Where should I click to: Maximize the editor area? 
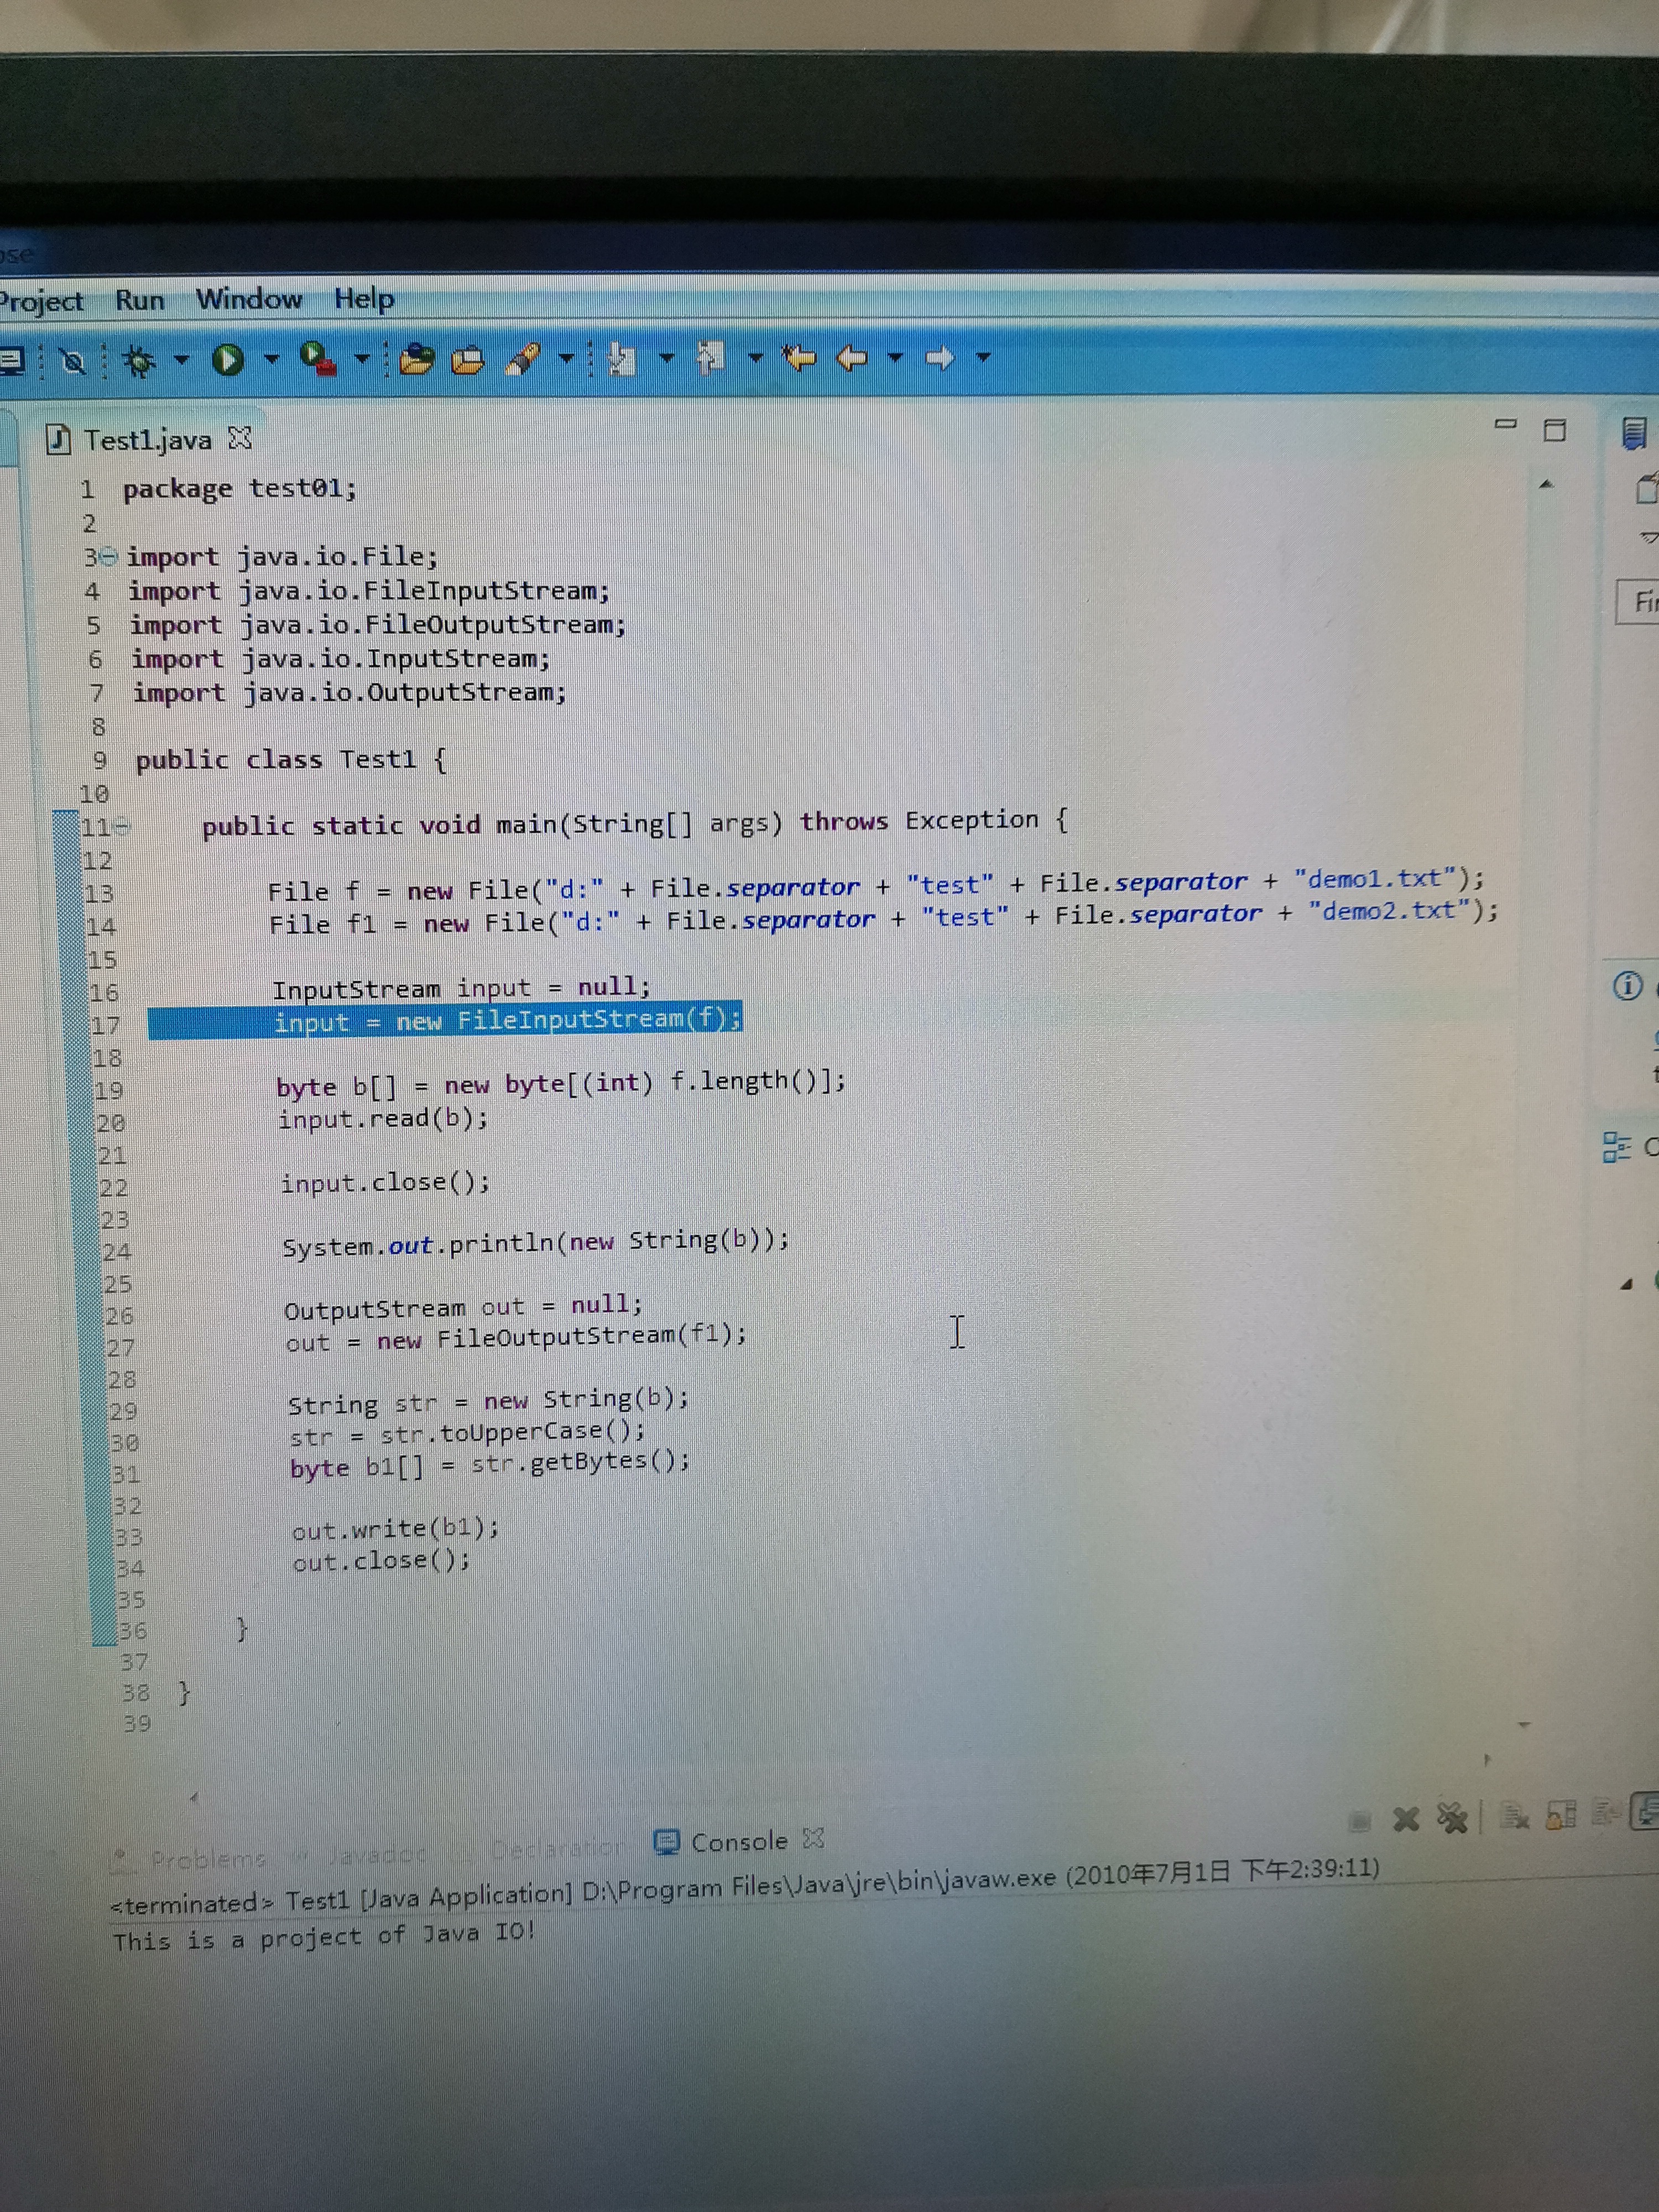[x=1554, y=431]
